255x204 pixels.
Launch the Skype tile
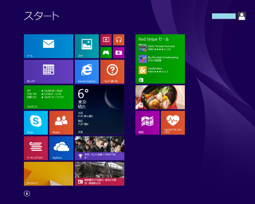pyautogui.click(x=36, y=123)
